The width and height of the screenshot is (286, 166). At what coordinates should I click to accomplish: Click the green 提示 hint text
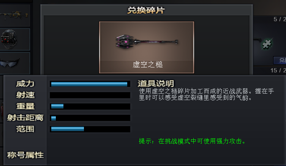pos(193,141)
